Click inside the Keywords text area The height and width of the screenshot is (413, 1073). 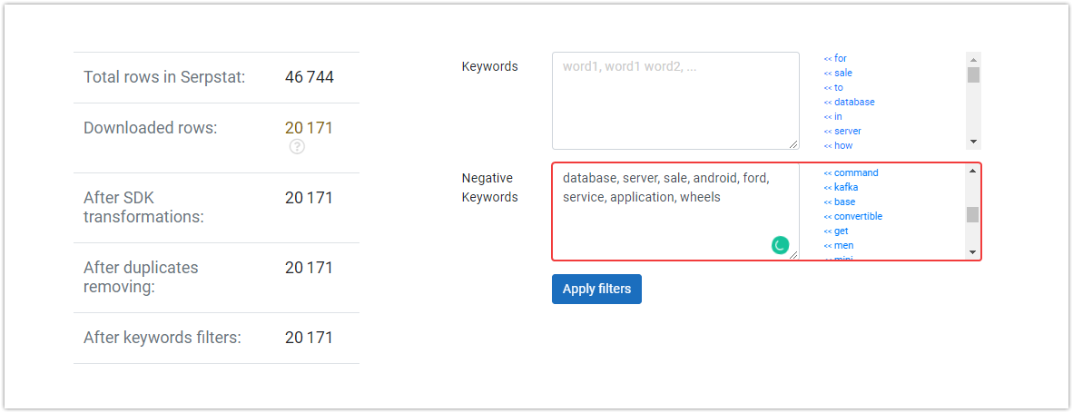675,101
